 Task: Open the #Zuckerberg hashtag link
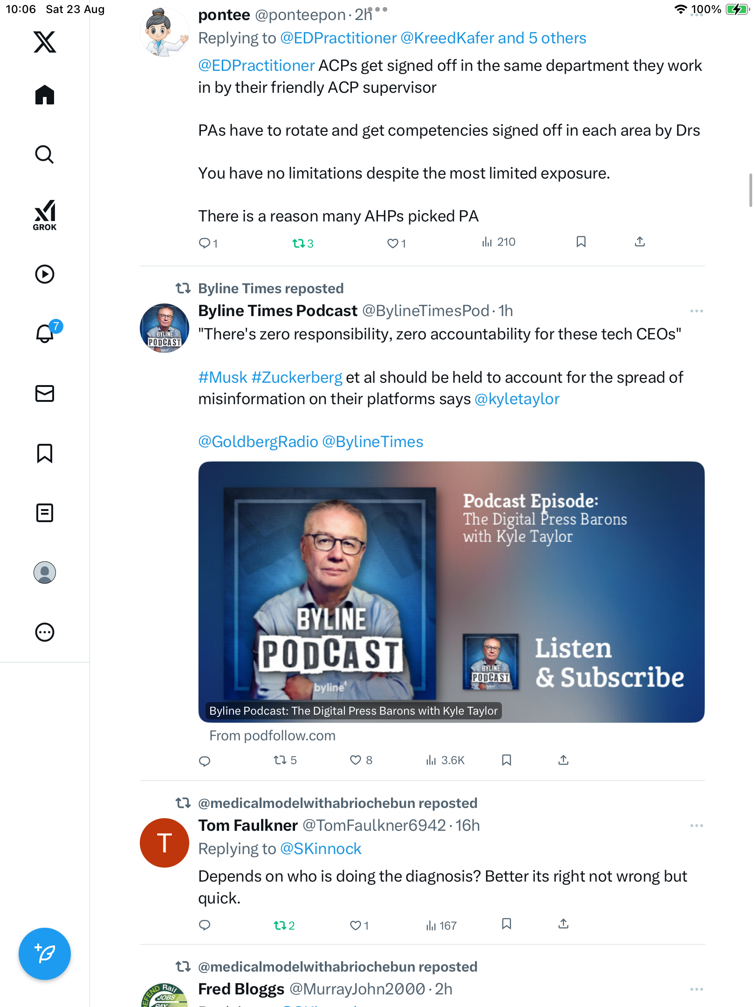pos(296,377)
